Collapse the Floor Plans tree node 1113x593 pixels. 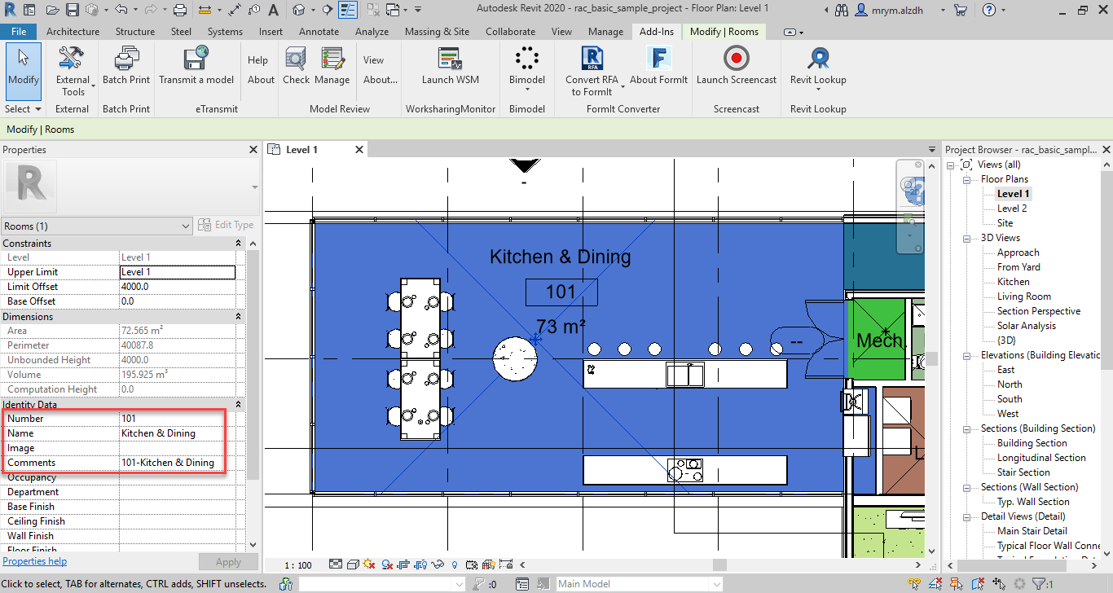point(967,179)
